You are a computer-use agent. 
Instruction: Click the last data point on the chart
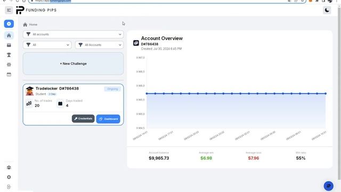tap(326, 94)
